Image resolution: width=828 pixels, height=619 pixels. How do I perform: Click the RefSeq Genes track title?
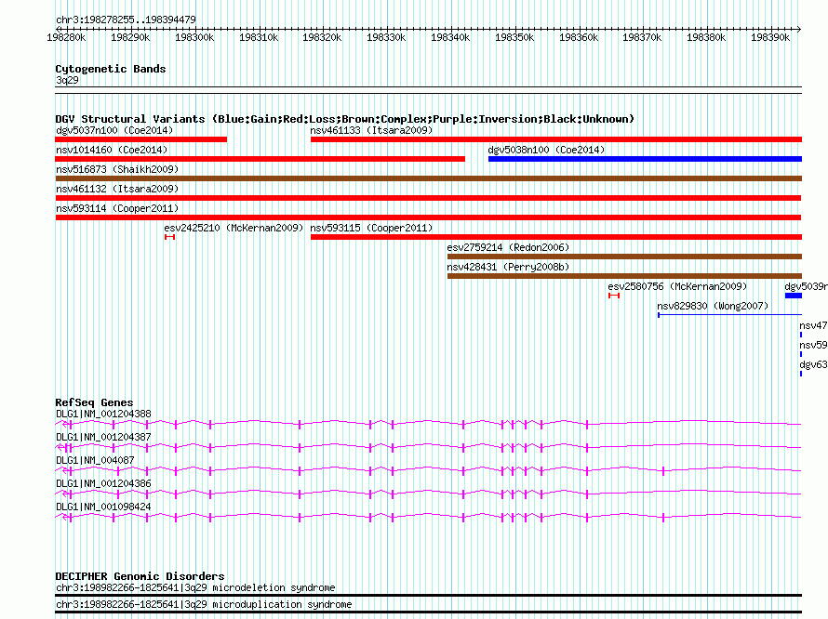point(94,402)
